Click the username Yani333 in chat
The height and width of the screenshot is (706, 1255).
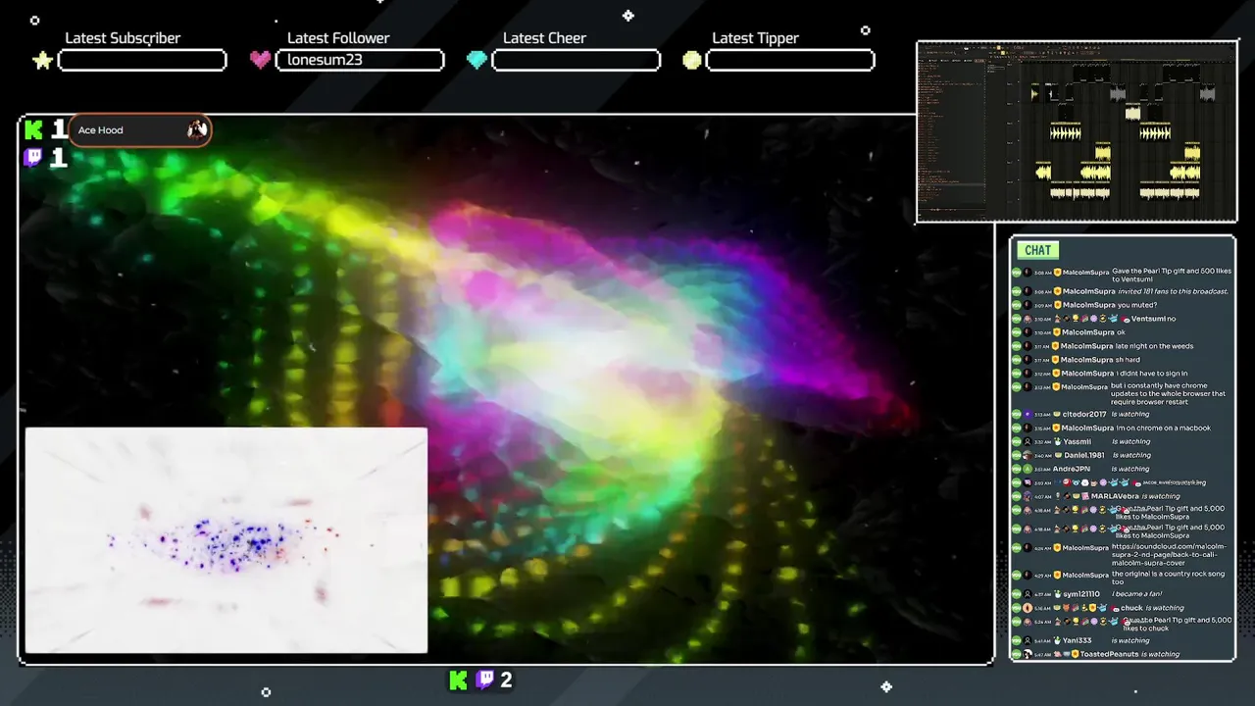[x=1077, y=640]
